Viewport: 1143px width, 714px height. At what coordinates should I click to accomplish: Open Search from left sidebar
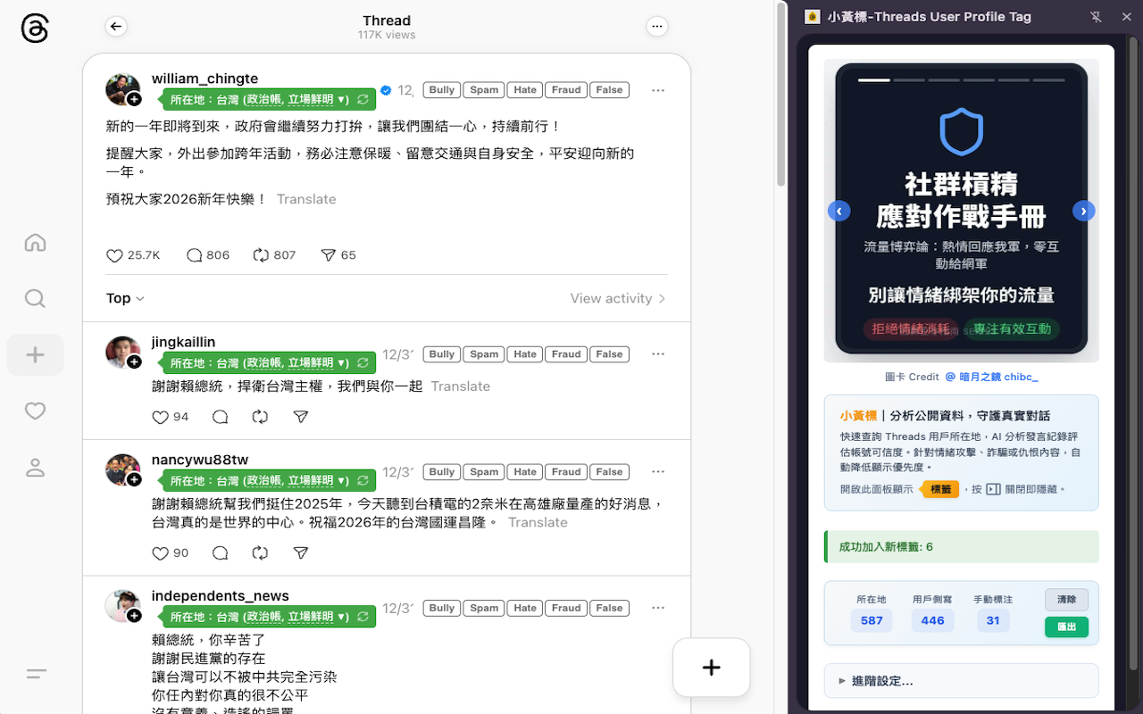tap(35, 298)
